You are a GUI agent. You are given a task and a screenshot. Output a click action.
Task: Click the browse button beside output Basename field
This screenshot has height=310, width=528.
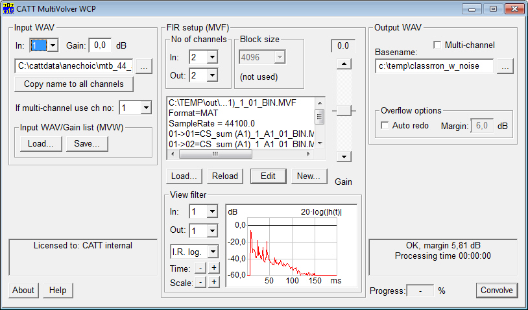pyautogui.click(x=506, y=66)
